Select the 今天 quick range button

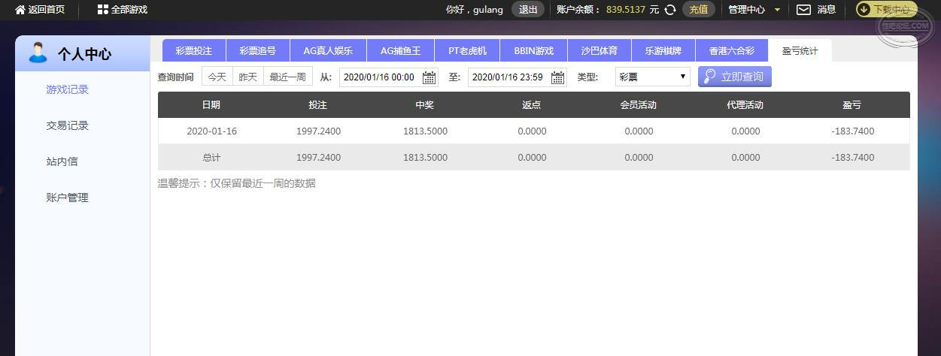(x=217, y=77)
